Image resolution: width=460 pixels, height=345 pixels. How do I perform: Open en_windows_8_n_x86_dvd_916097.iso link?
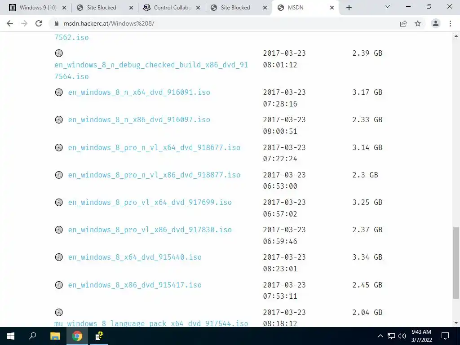[139, 119]
